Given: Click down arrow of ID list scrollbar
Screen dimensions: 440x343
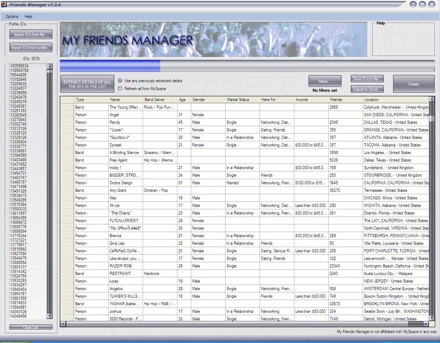Looking at the screenshot, I should (x=50, y=316).
